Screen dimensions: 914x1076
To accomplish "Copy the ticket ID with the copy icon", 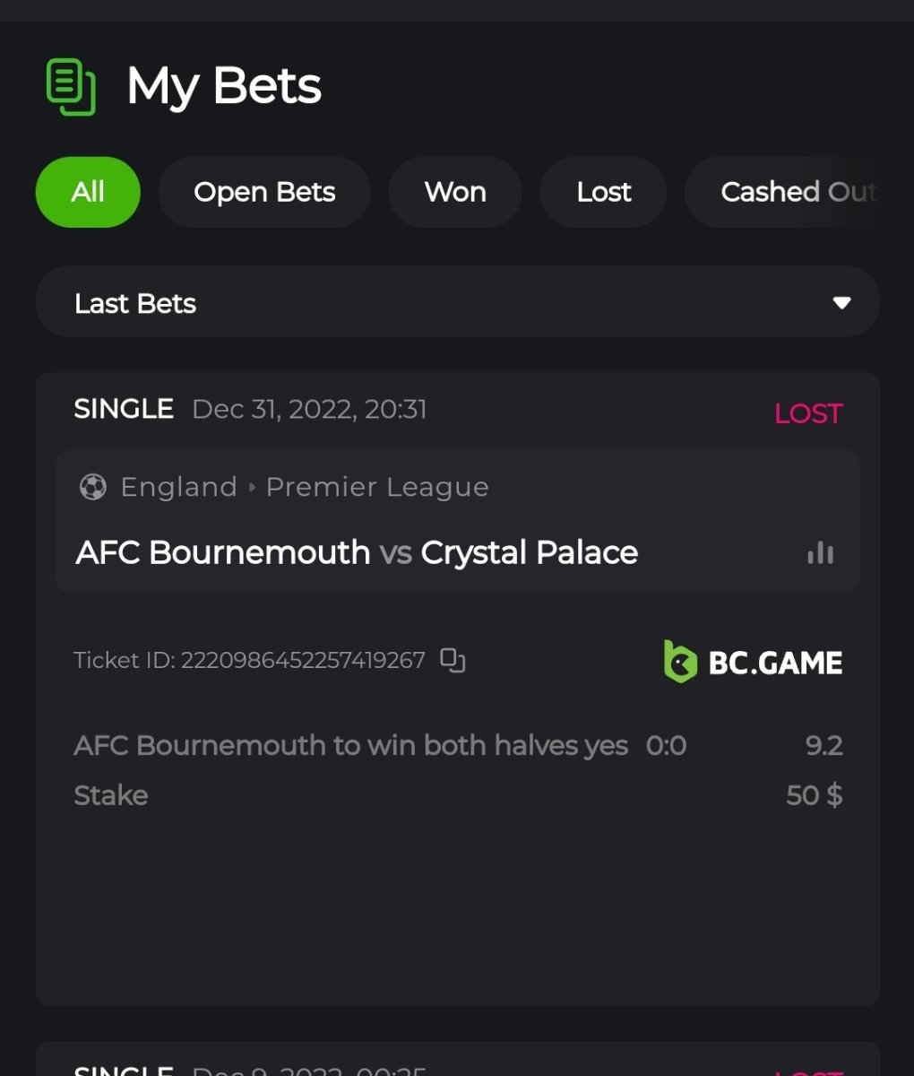I will point(453,661).
